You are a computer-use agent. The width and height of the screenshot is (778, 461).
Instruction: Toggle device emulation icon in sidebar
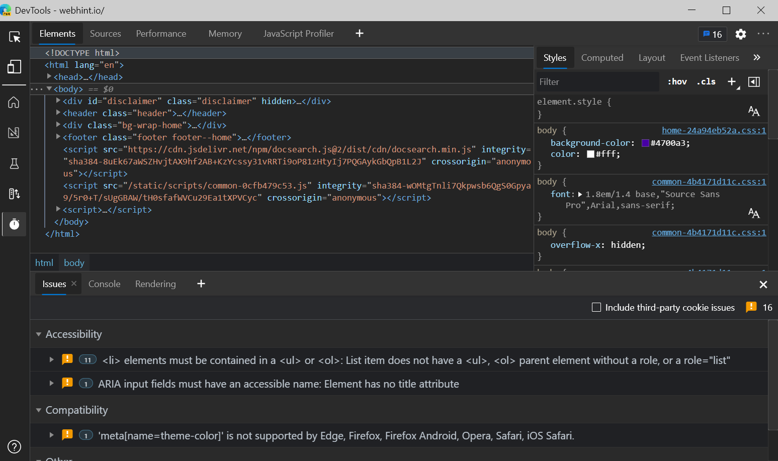tap(15, 67)
